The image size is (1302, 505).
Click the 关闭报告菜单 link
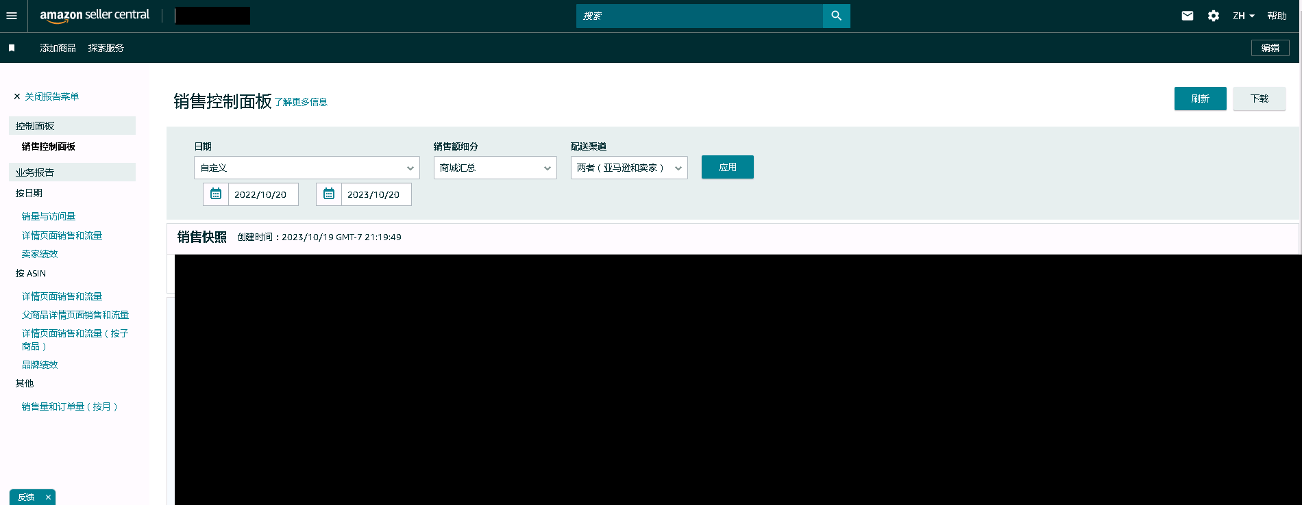tap(52, 96)
